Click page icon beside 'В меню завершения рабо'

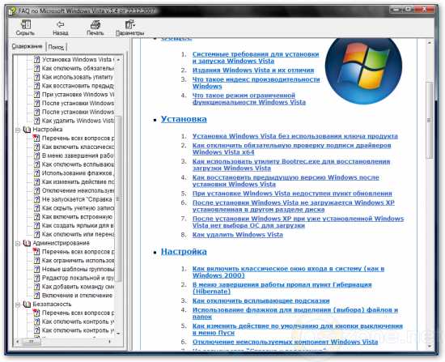[37, 155]
